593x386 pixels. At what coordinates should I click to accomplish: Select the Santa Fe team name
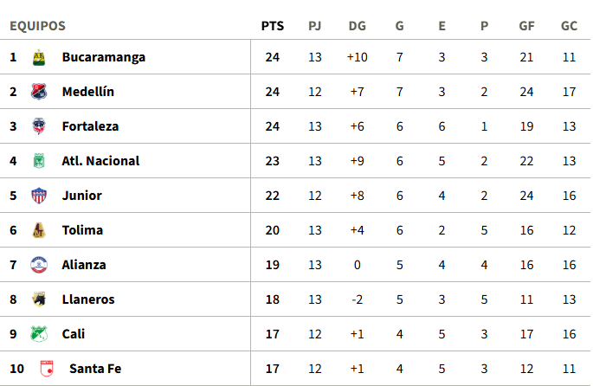coord(95,369)
